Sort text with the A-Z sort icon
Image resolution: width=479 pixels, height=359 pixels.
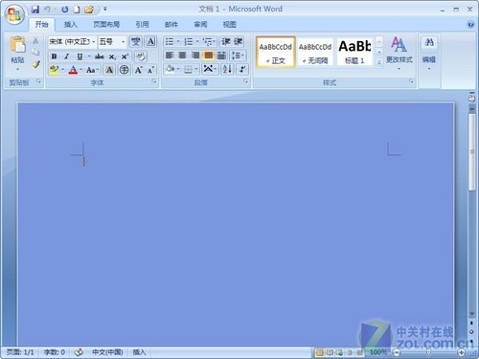(227, 69)
